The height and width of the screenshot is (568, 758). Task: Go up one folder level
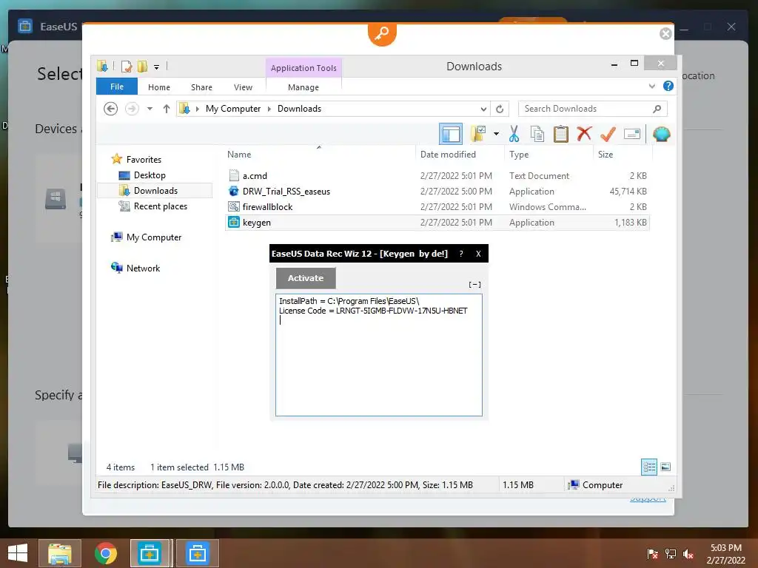(167, 109)
